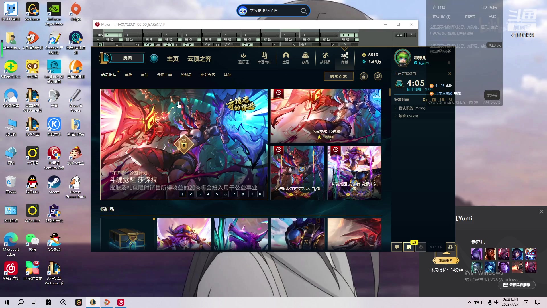Expand the 综合 (6/70) friend group
The width and height of the screenshot is (547, 308).
395,116
